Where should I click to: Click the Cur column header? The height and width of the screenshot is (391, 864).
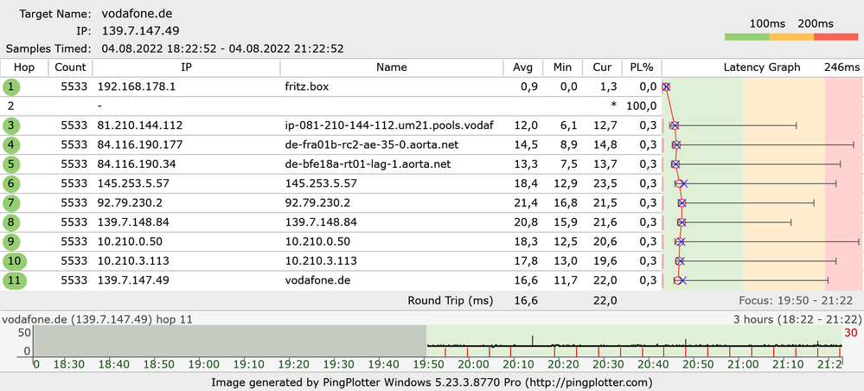pos(602,67)
